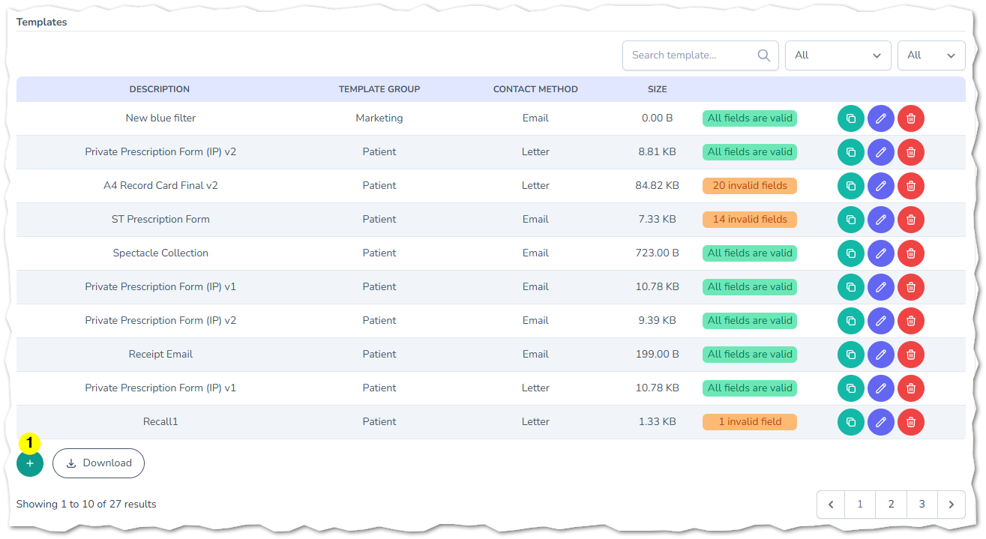Delete A4 Record Card Final v2 template
This screenshot has width=986, height=539.
pyautogui.click(x=911, y=186)
